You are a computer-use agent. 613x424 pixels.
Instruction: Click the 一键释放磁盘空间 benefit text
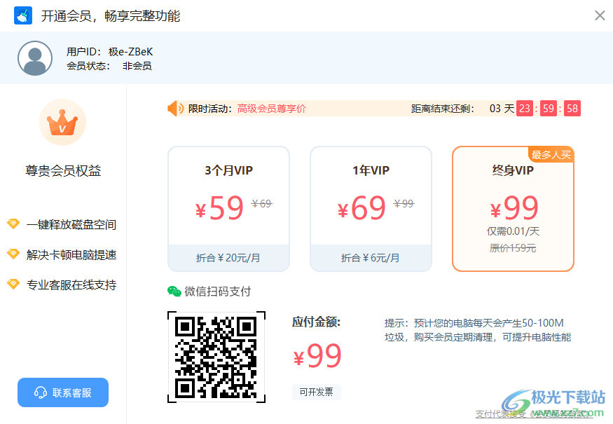coord(71,224)
